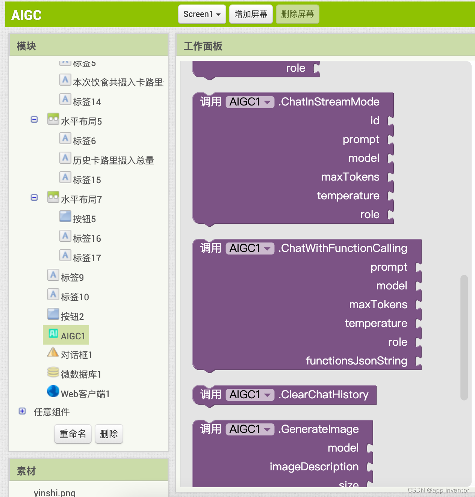Collapse the 水平布局7 tree node
Screen dimensions: 475x497
click(34, 197)
